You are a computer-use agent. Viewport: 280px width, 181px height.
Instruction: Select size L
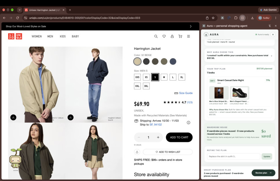[173, 77]
